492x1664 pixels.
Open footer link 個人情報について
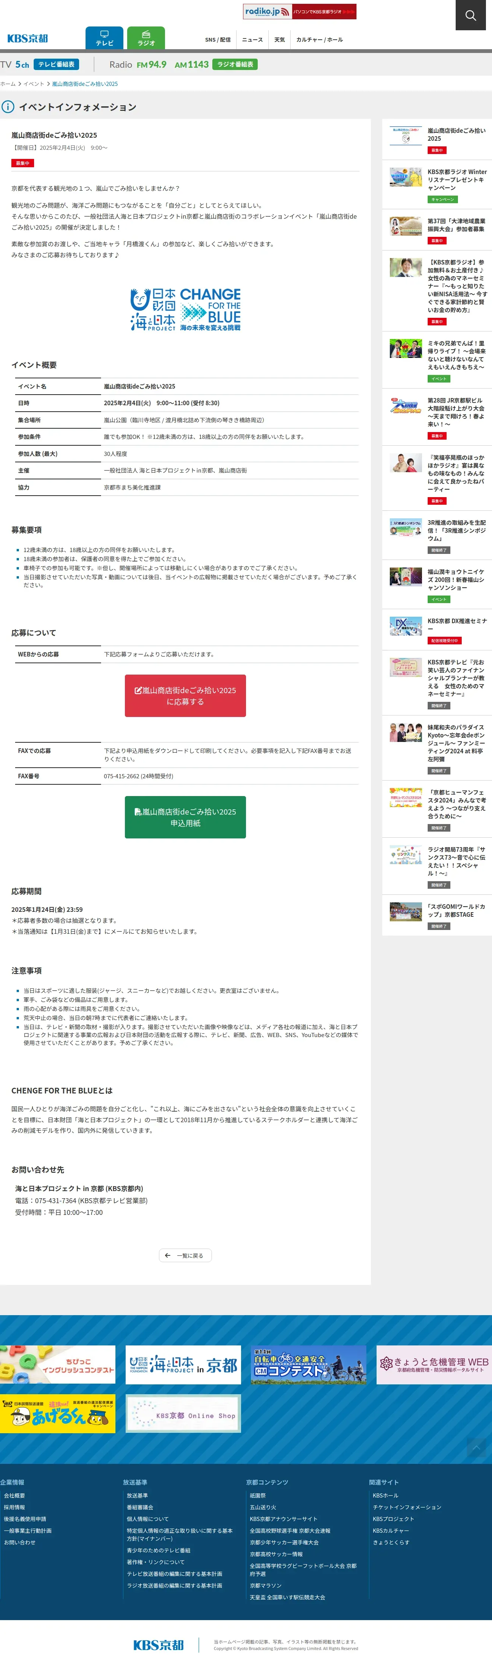coord(147,1519)
